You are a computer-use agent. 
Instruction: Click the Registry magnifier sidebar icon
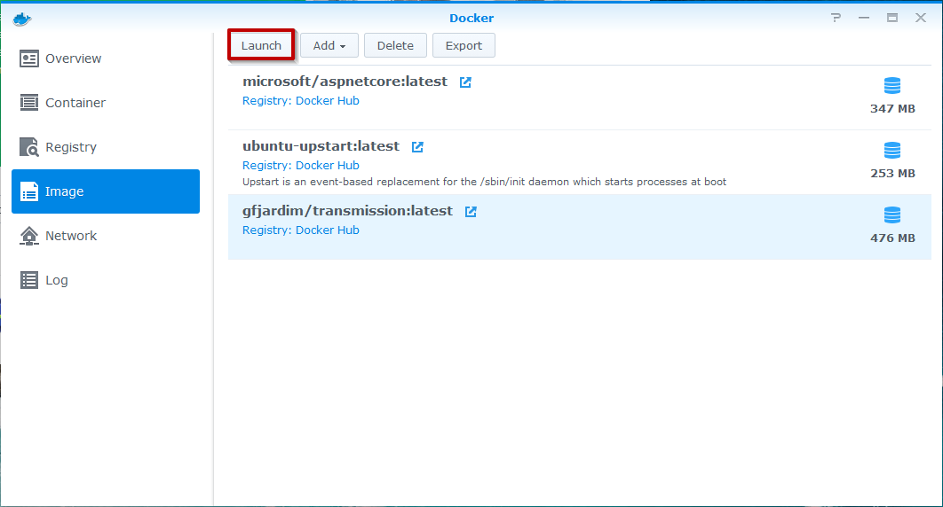point(29,147)
